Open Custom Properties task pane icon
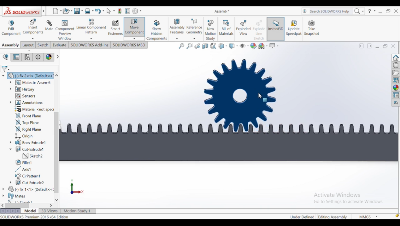400x226 pixels. click(x=396, y=95)
